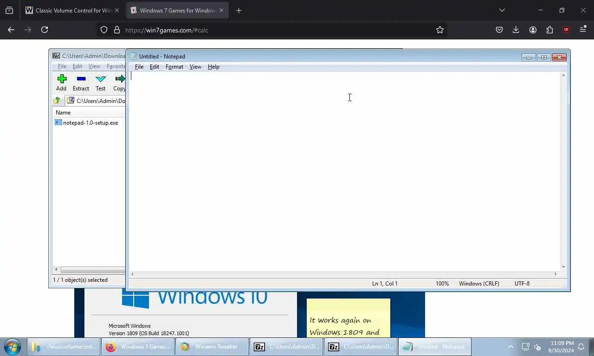Screen dimensions: 594x356
Task: Open Notepad Help menu
Action: click(x=213, y=67)
